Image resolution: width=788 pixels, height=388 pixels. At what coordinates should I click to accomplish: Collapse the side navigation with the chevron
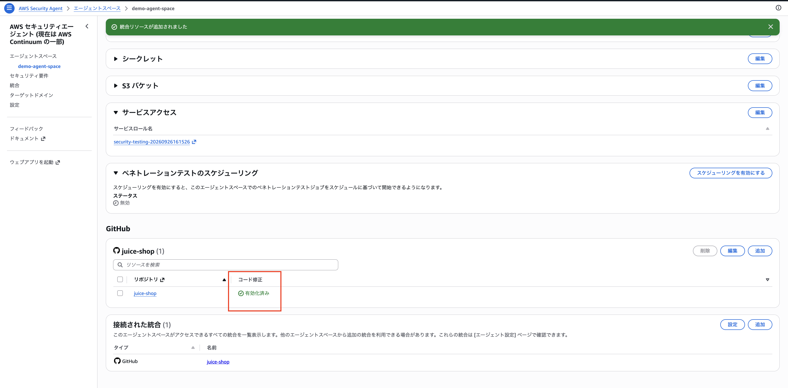[x=87, y=26]
